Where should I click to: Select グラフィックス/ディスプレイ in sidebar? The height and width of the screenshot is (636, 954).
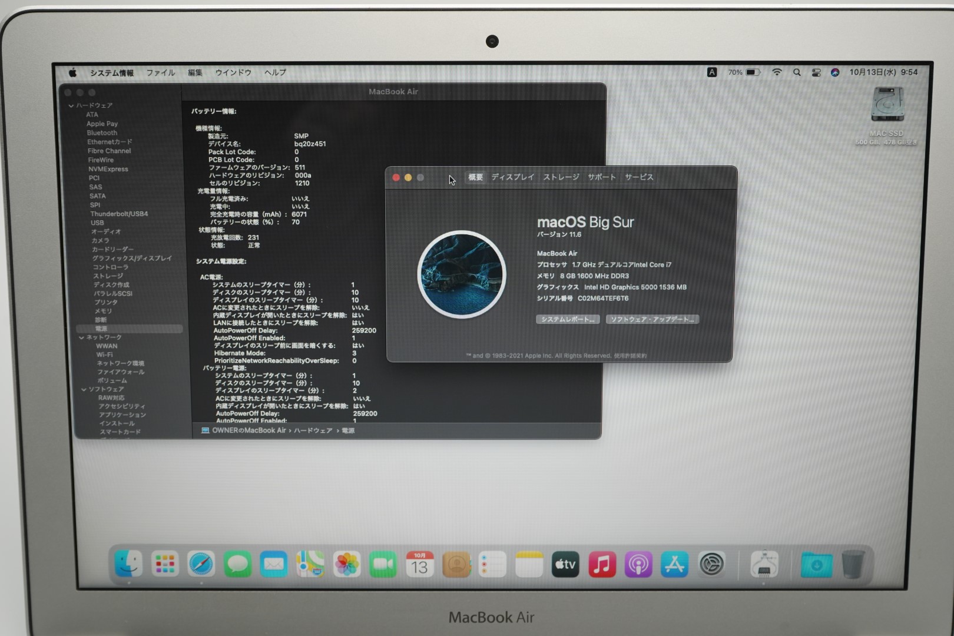[132, 259]
